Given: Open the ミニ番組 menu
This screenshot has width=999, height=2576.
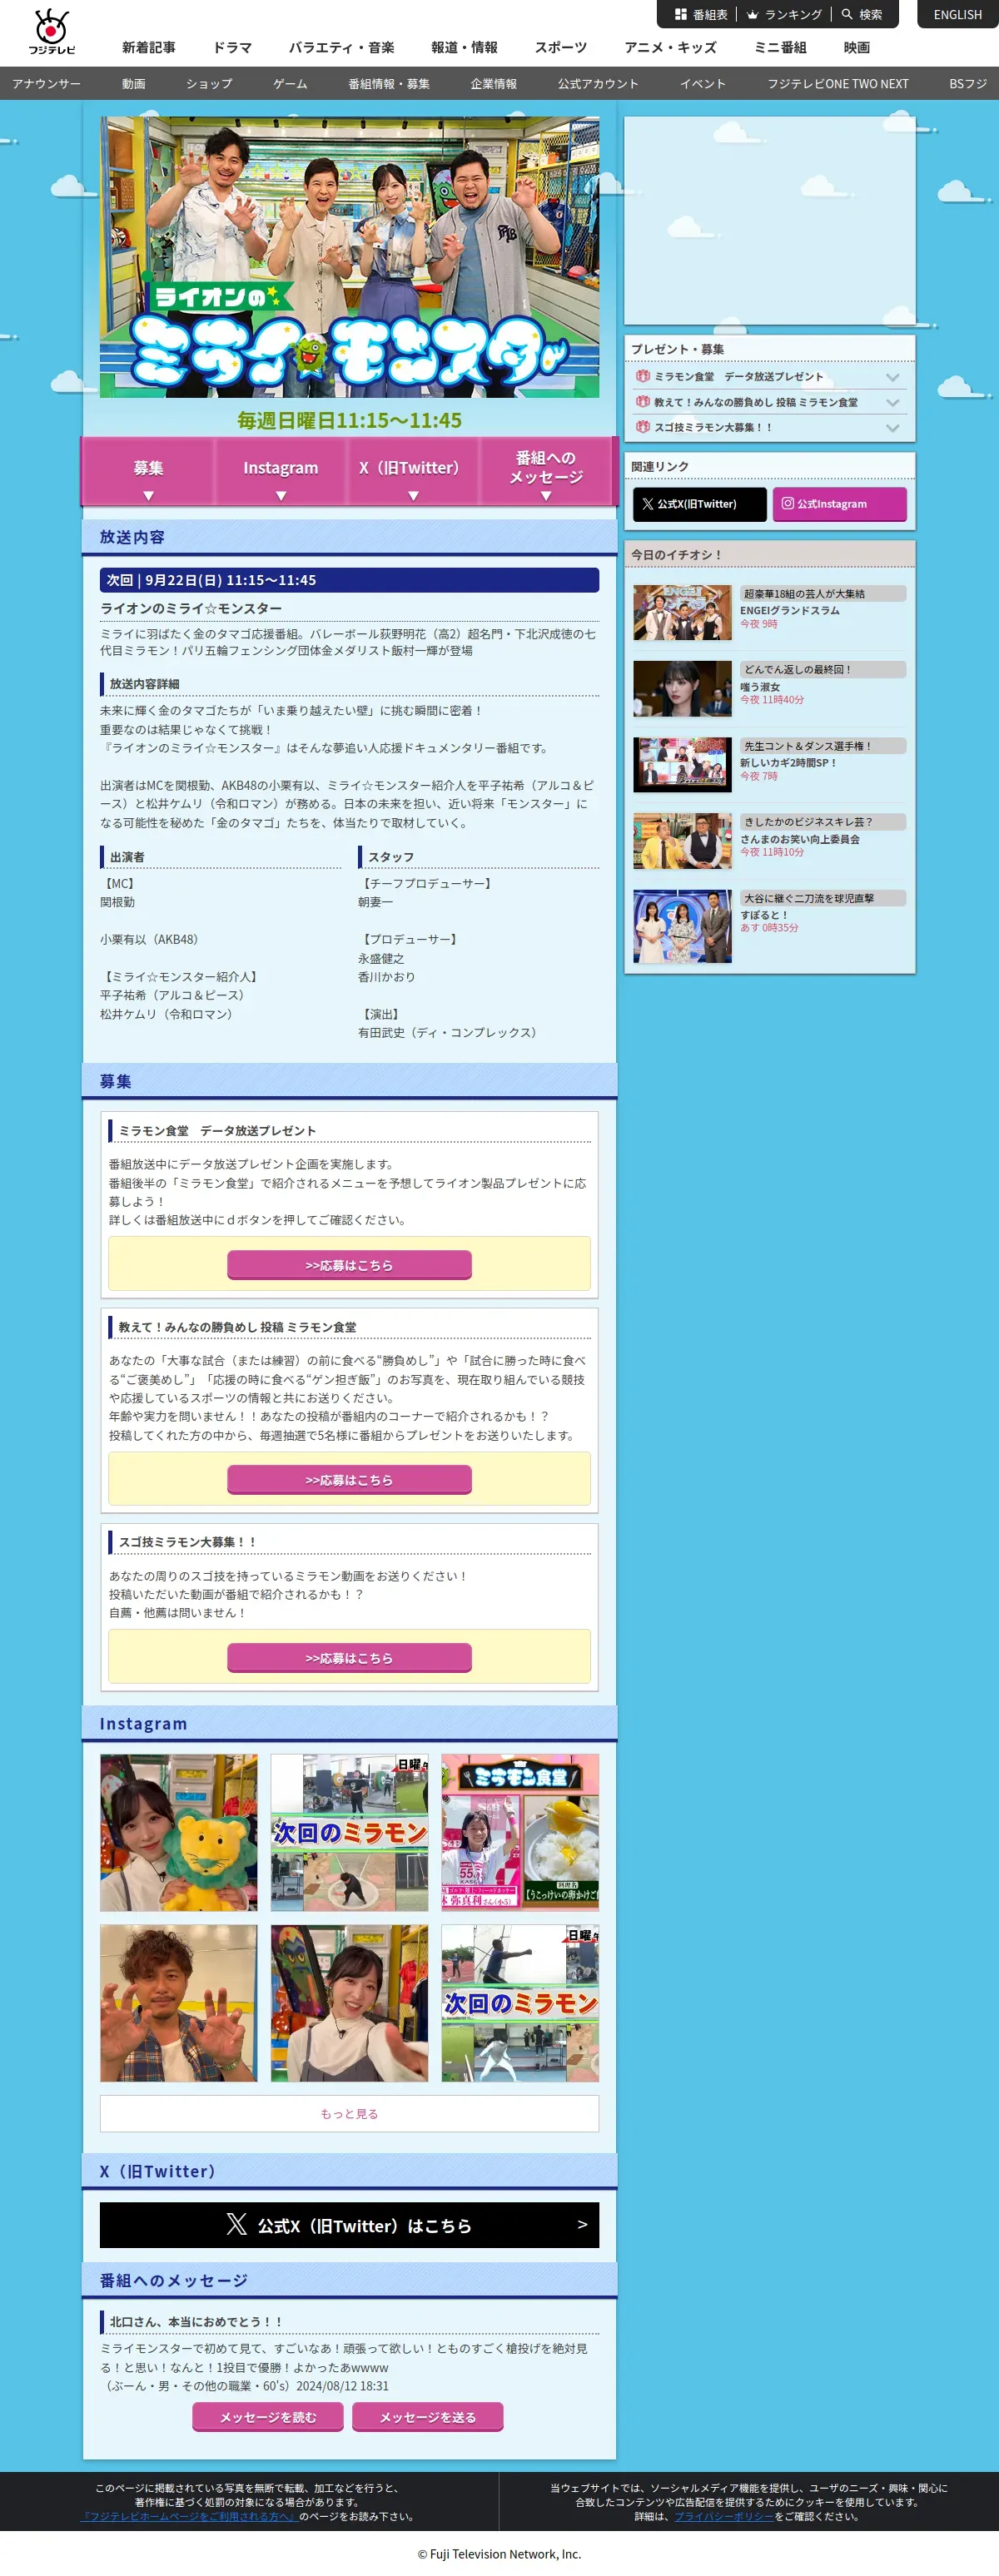Looking at the screenshot, I should (x=780, y=47).
